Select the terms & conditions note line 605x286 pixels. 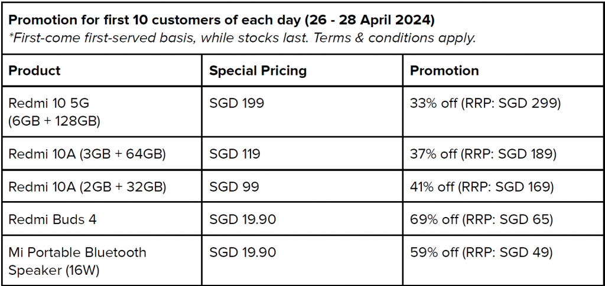(x=242, y=38)
